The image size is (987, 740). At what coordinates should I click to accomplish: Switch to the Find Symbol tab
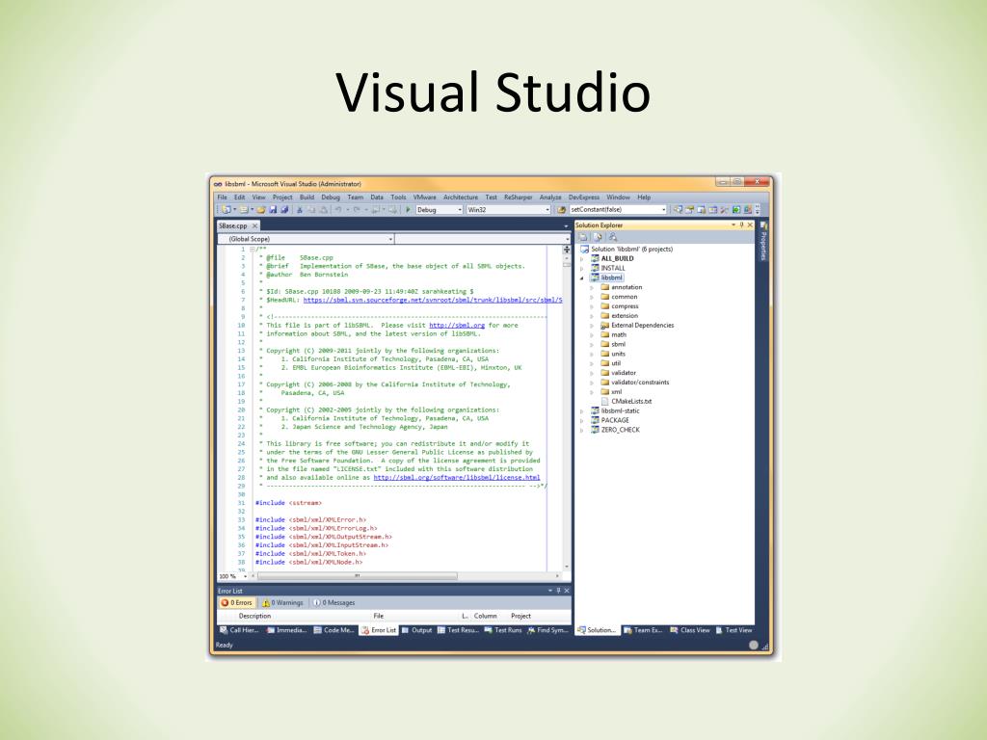coord(547,630)
